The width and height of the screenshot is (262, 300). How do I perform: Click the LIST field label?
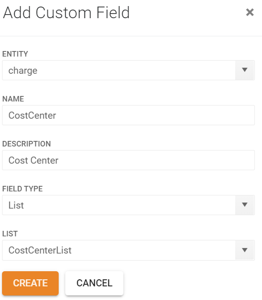point(10,234)
